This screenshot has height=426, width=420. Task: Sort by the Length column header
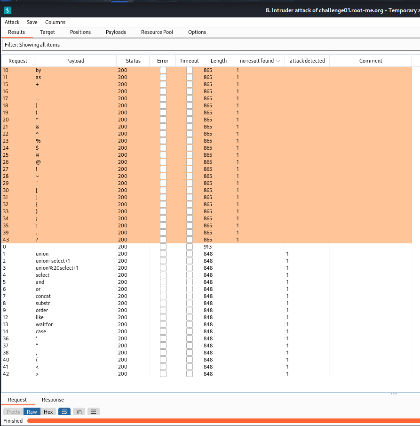click(x=219, y=61)
